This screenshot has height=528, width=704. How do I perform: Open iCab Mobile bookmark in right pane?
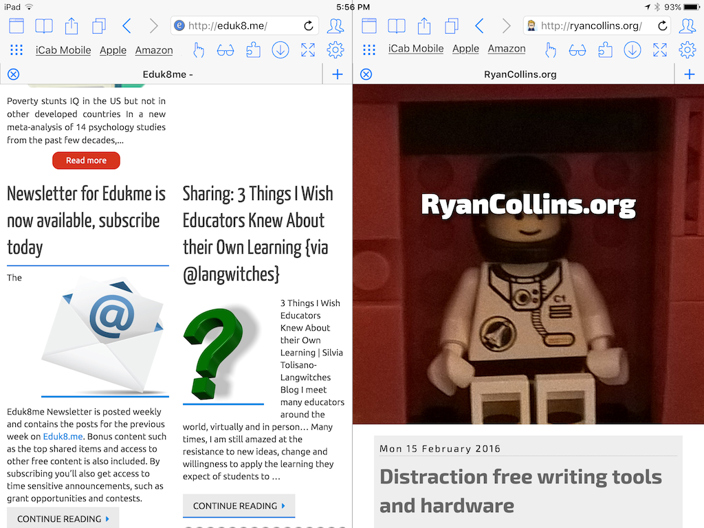point(416,49)
